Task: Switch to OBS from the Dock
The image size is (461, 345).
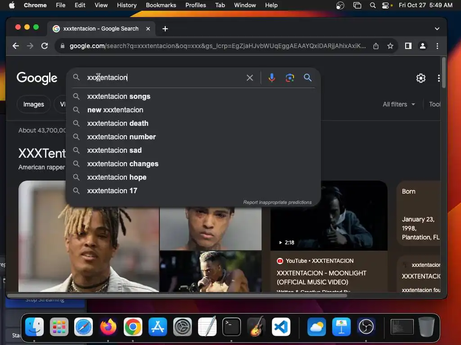Action: coord(366,327)
